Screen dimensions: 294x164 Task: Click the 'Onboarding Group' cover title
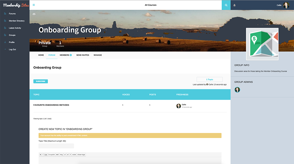click(70, 30)
